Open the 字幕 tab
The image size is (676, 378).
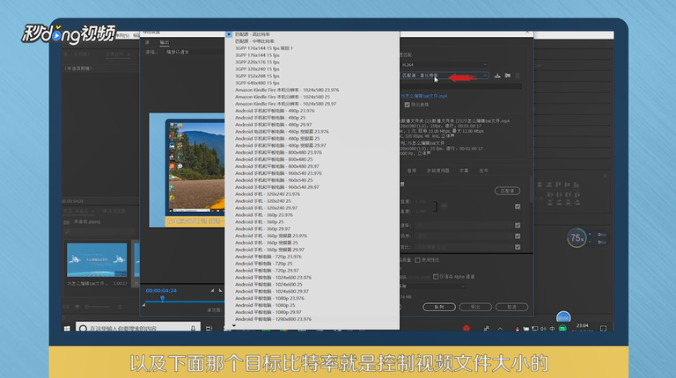(x=464, y=171)
